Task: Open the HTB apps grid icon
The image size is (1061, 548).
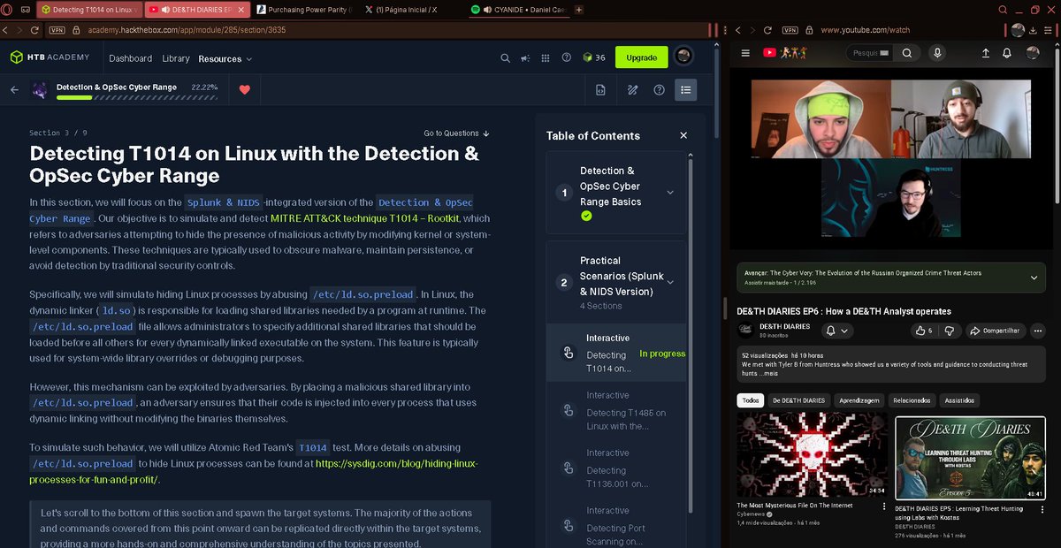Action: (546, 58)
